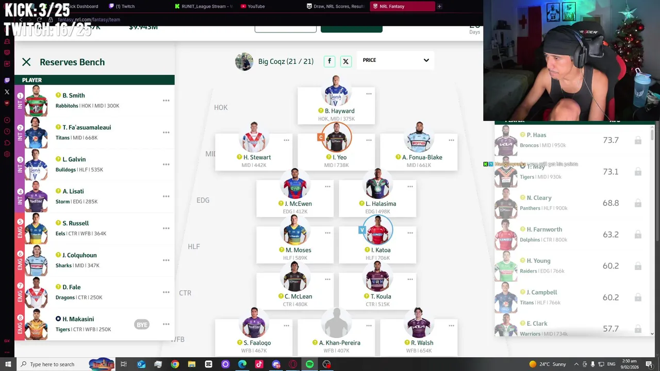Screen dimensions: 660x371
Task: Open Spotify from the taskbar
Action: [x=309, y=364]
